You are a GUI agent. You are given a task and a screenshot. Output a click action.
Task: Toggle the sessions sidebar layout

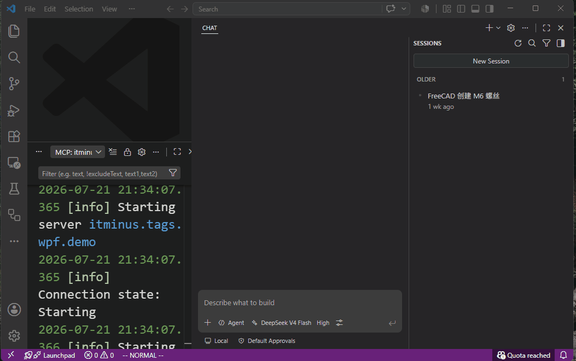point(561,43)
